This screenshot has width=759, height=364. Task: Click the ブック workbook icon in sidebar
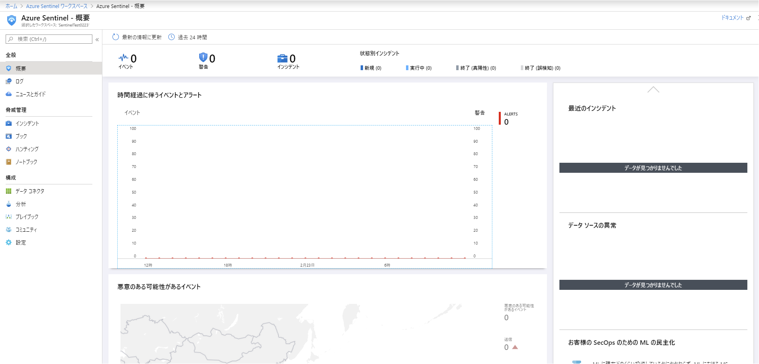[8, 136]
